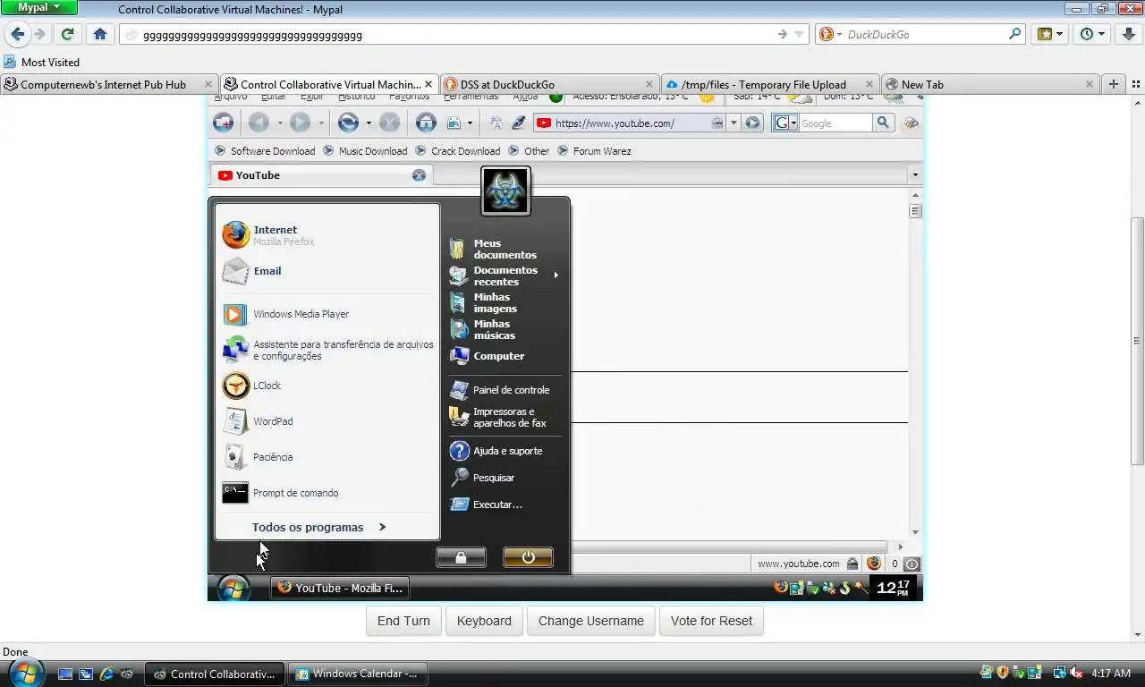
Task: Click the VM Start orb button
Action: click(x=233, y=588)
